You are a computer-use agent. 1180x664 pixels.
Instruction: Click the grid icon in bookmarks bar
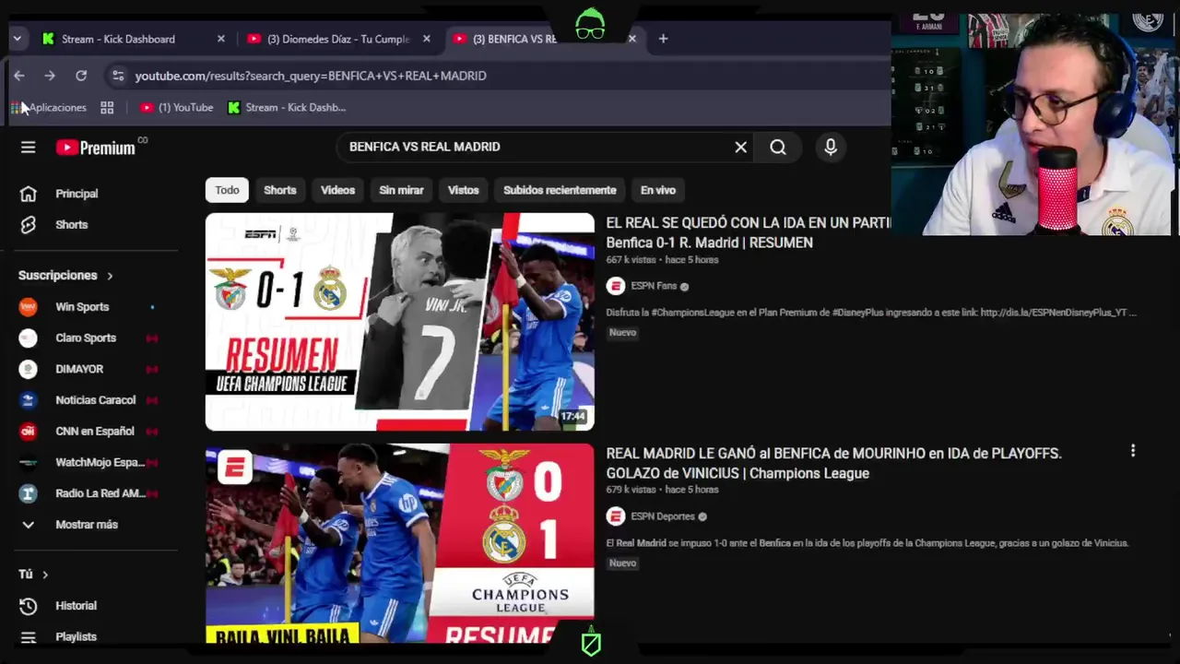tap(107, 108)
